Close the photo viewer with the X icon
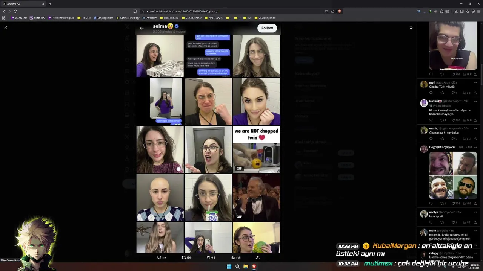Screen dimensions: 483x271 click(x=5, y=27)
